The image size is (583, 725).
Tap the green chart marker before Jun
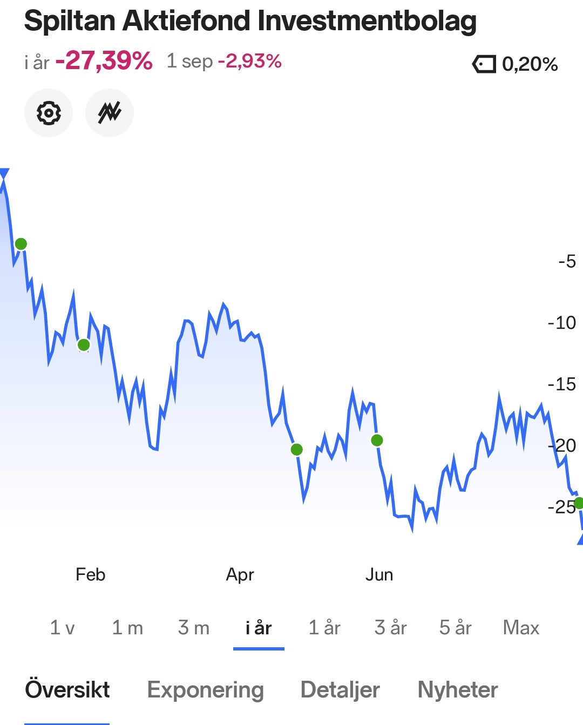point(297,449)
